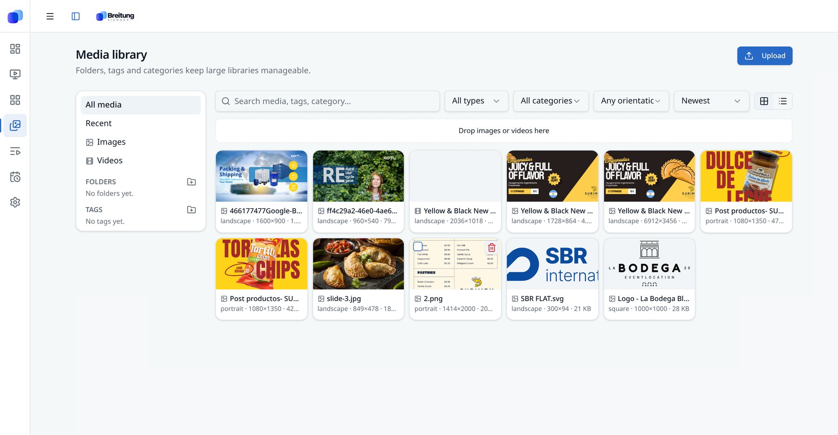Delete 2.png with the trash icon
Screen dimensions: 838x435
[492, 248]
